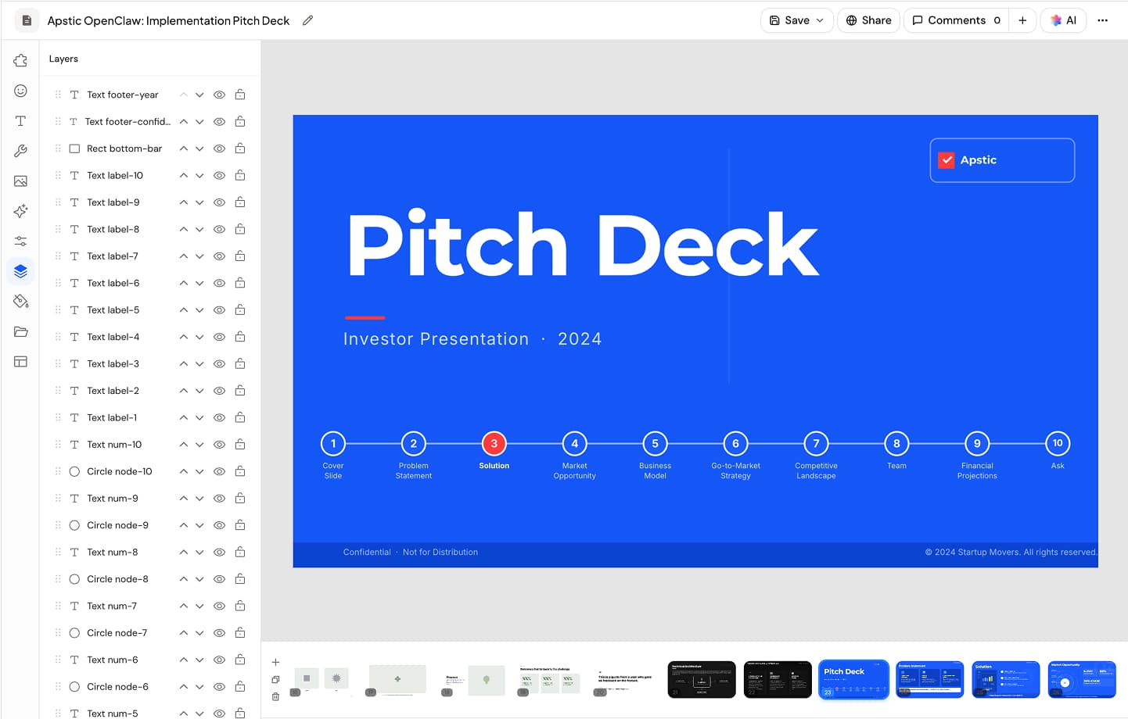Open the Emoji and stickers panel
Screen dimensions: 1128x719
[20, 91]
